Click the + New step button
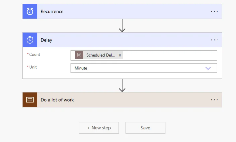The height and width of the screenshot is (142, 236). coord(99,128)
